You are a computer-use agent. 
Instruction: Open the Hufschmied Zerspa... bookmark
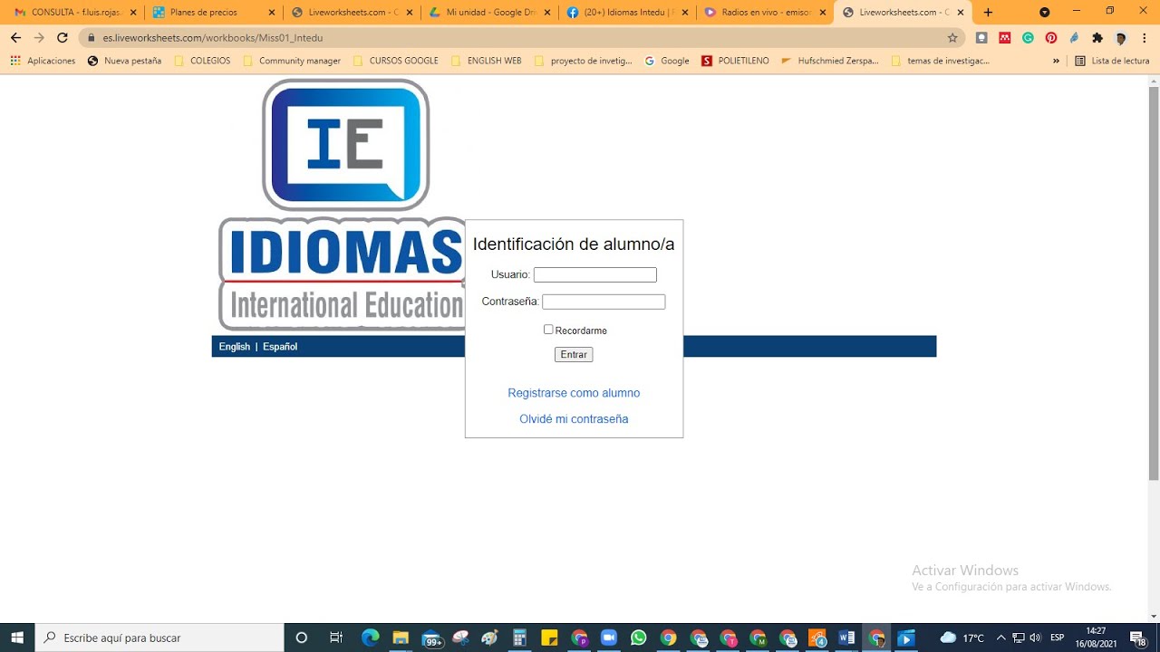(x=830, y=61)
